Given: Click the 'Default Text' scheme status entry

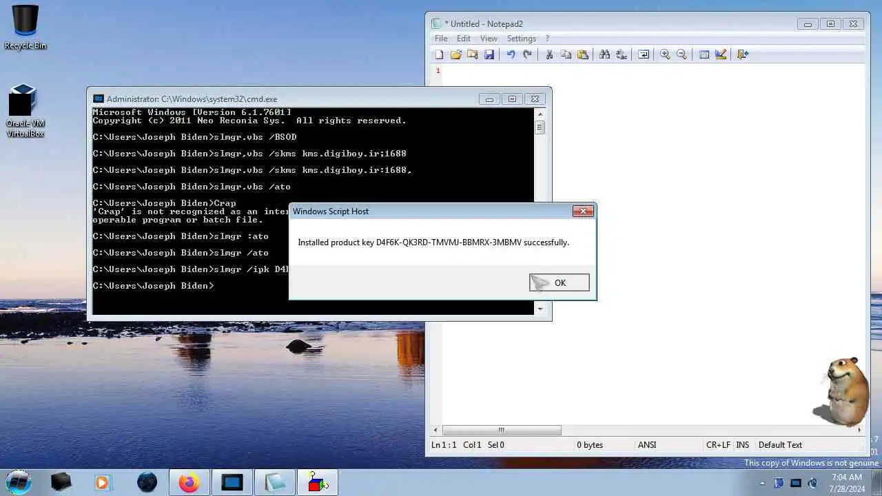Looking at the screenshot, I should (780, 445).
